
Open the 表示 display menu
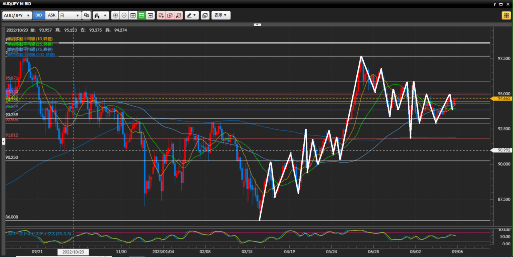tap(221, 15)
